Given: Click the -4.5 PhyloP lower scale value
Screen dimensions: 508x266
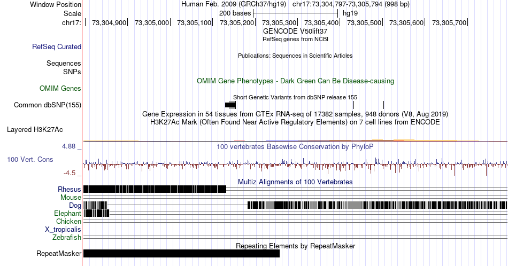Looking at the screenshot, I should pos(70,173).
